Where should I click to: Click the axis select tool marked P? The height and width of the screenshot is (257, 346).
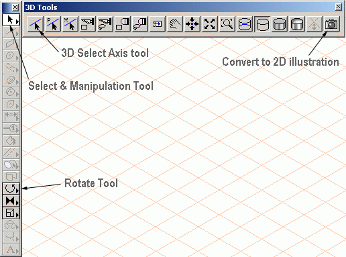[x=53, y=24]
